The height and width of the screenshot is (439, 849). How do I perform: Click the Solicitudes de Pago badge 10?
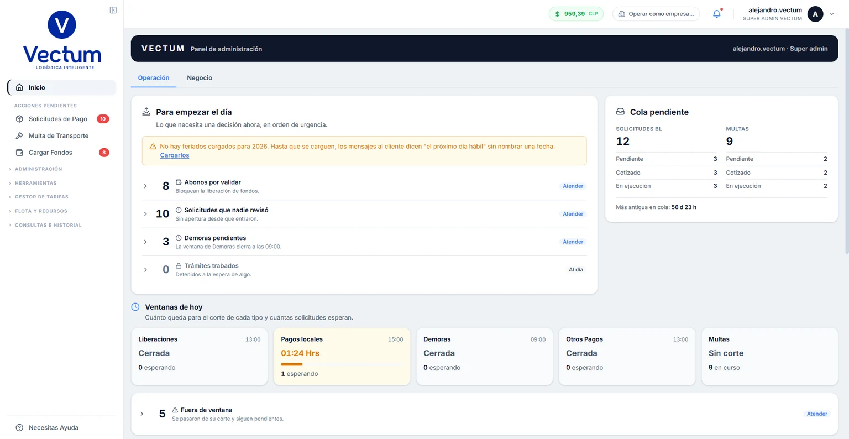coord(103,119)
